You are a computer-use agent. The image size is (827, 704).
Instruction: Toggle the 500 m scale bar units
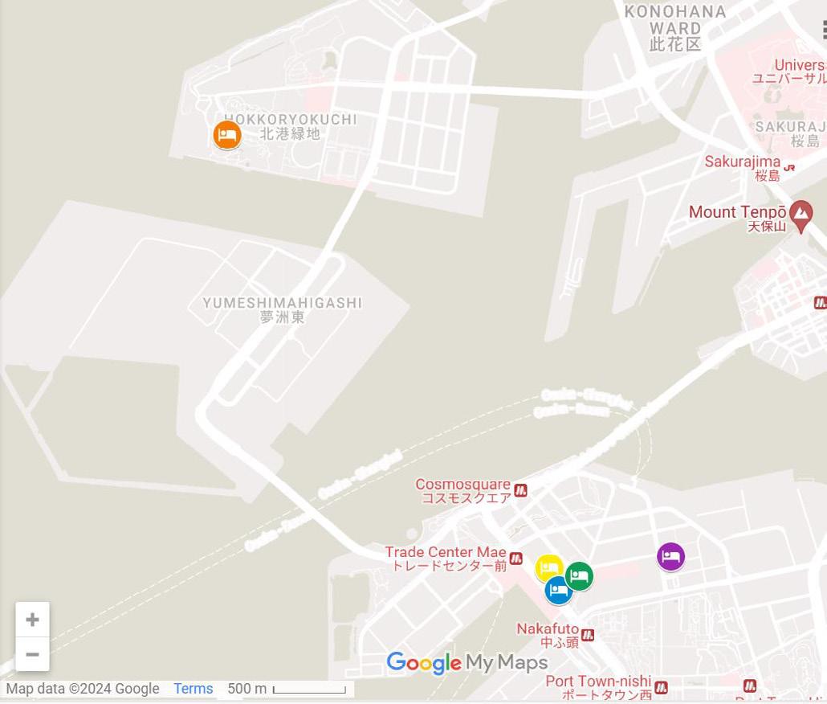tap(287, 689)
